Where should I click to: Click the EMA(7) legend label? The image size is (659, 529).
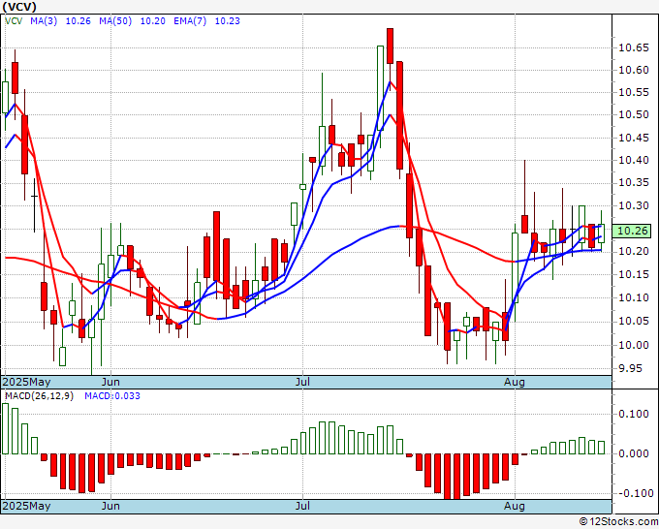pyautogui.click(x=190, y=21)
